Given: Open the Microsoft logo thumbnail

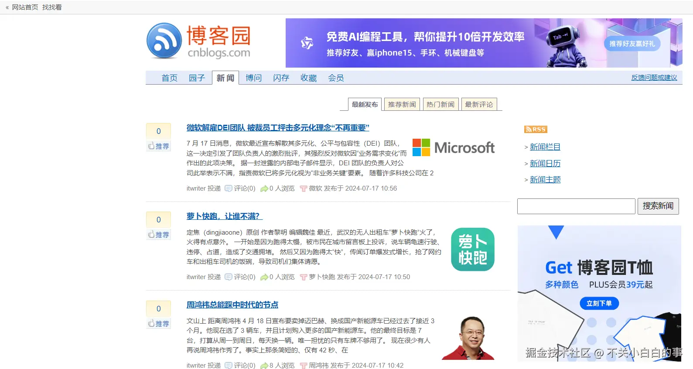Looking at the screenshot, I should [453, 148].
